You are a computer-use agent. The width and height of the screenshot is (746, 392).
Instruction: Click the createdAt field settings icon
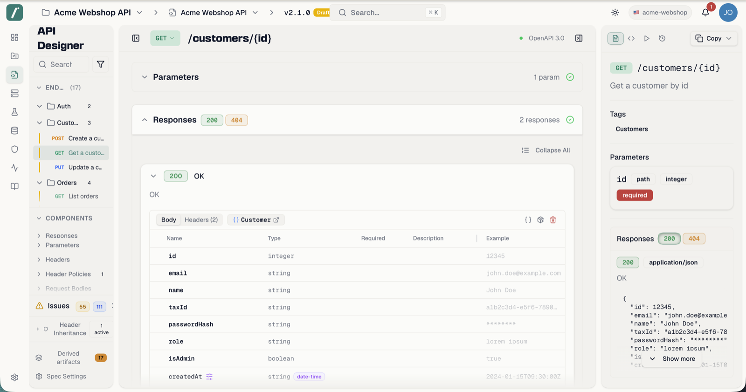point(209,377)
